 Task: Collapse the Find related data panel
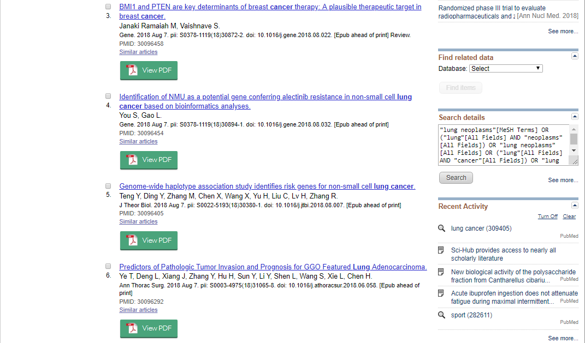[x=575, y=56]
